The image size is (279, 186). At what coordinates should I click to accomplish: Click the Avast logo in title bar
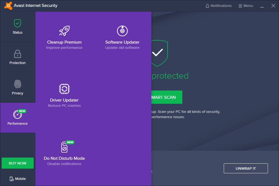tap(8, 6)
